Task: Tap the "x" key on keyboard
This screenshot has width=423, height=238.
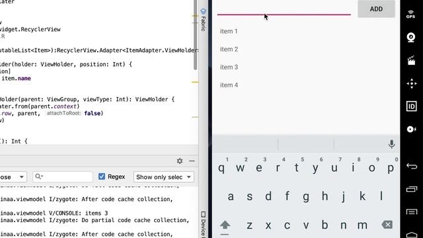Action: (x=268, y=225)
